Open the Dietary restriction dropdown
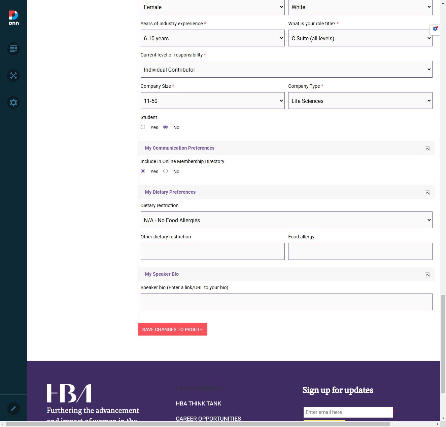The width and height of the screenshot is (446, 427). tap(286, 220)
